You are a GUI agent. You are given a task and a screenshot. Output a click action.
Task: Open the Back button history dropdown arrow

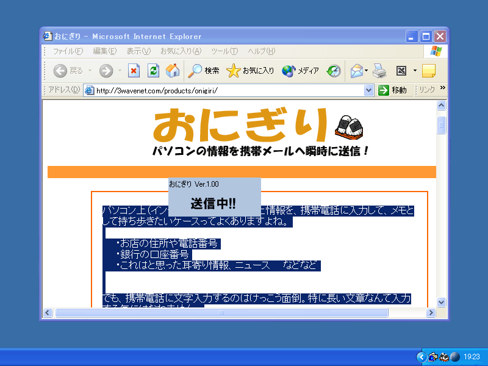[x=90, y=71]
